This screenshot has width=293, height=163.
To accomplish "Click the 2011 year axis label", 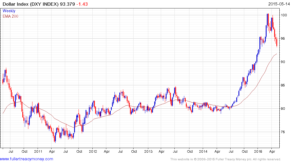I will [38, 151].
